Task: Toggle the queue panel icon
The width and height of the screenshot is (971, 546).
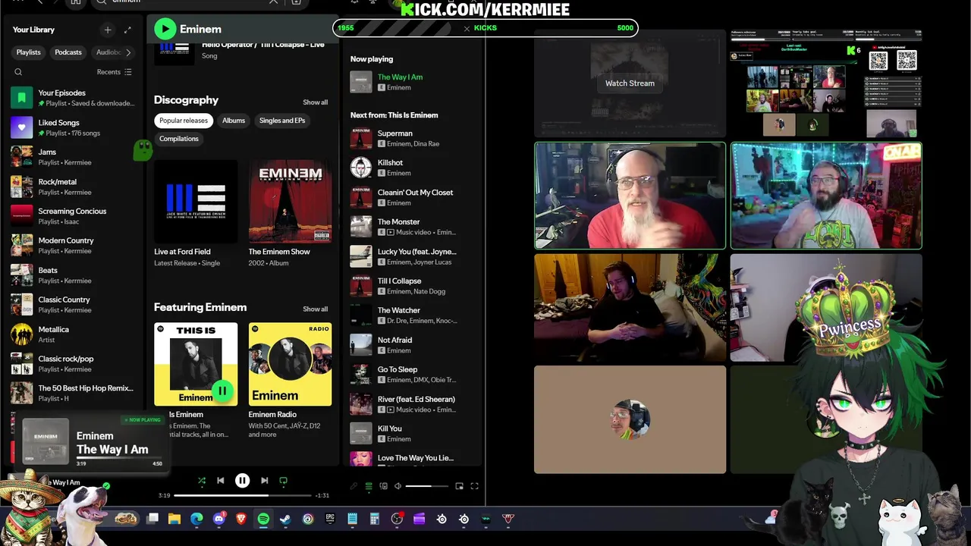Action: tap(369, 486)
